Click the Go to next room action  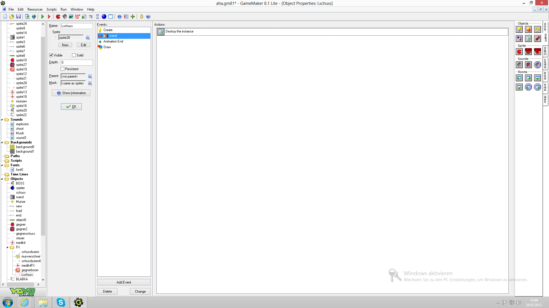[x=528, y=78]
